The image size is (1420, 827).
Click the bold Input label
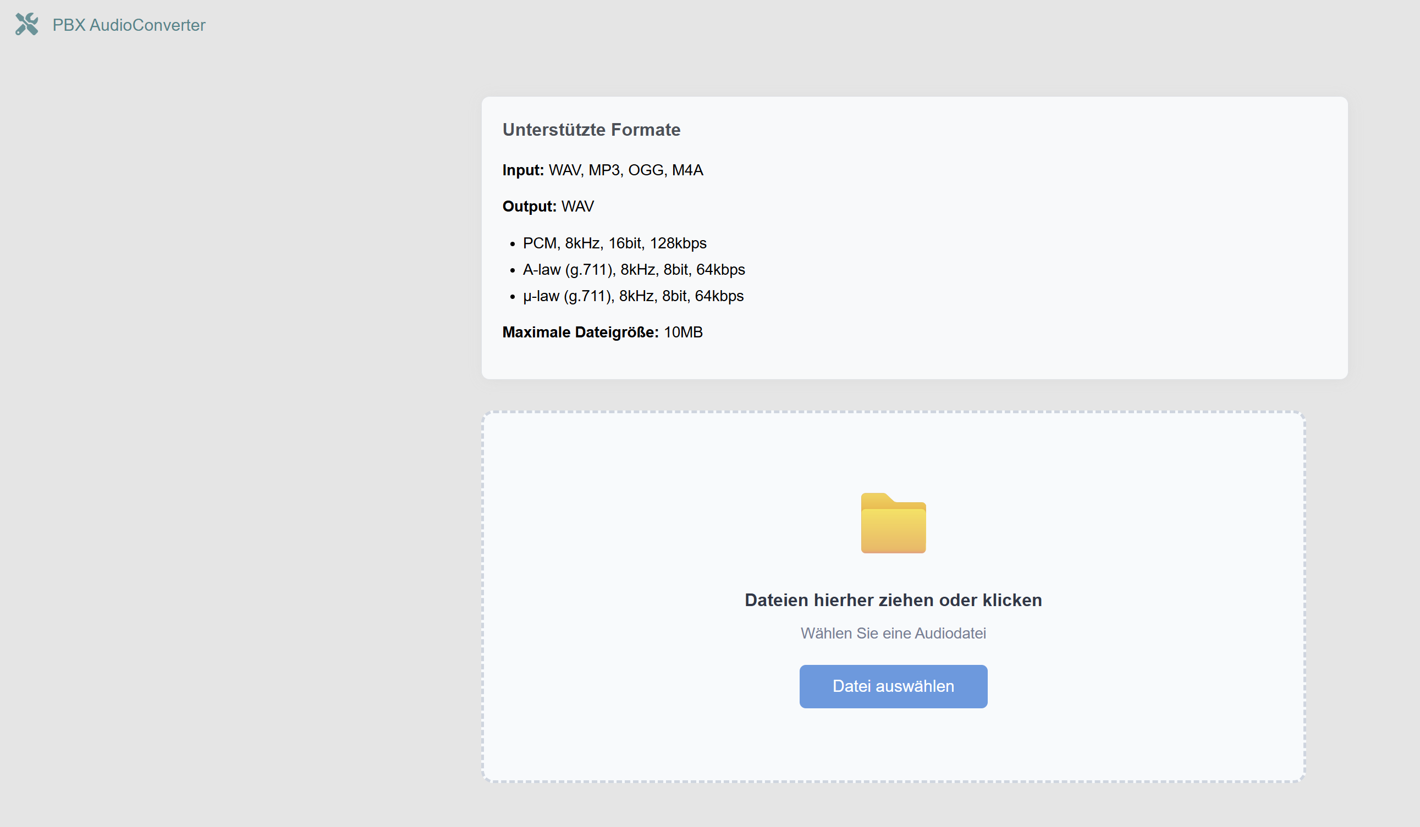523,170
